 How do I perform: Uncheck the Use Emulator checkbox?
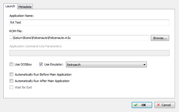[x=41, y=64]
